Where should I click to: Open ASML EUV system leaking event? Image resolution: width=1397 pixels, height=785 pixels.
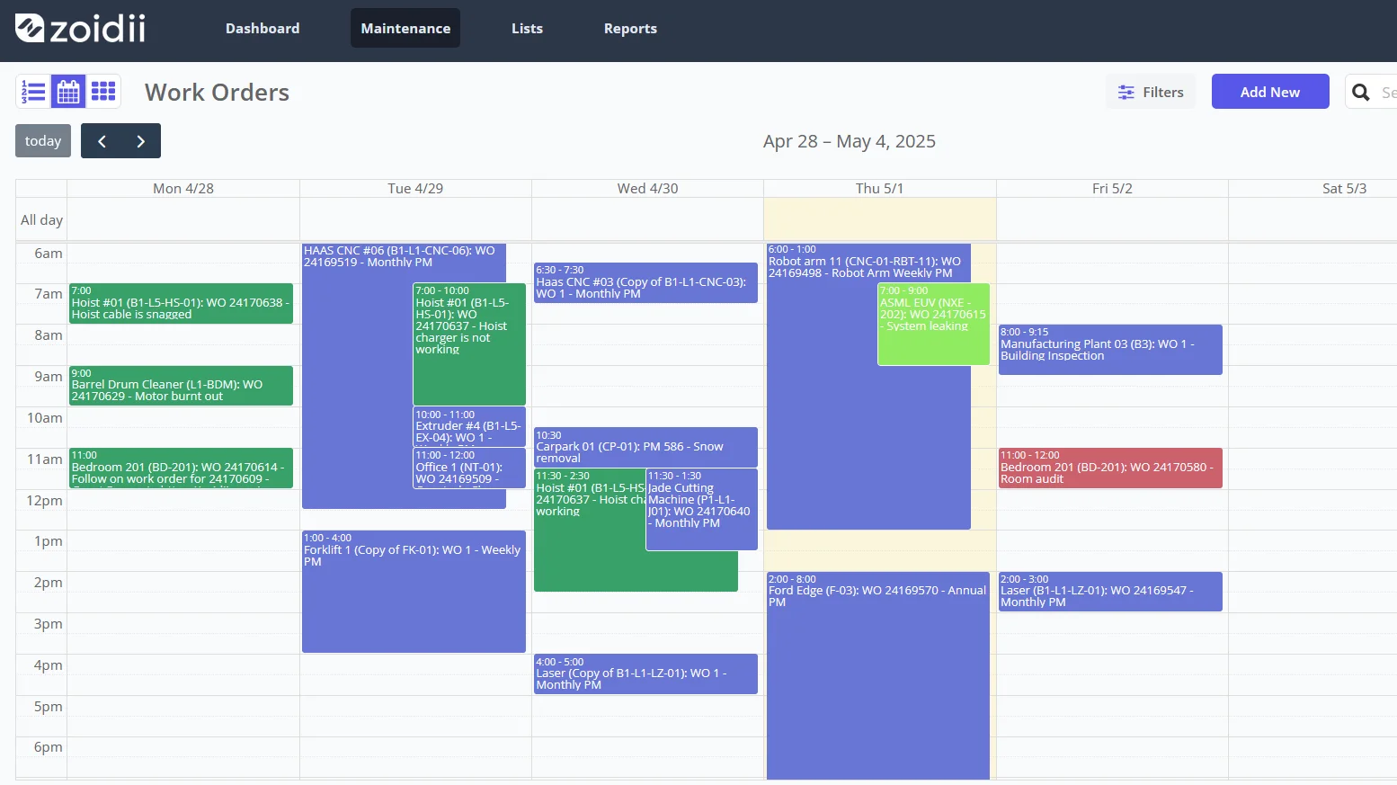(x=933, y=325)
